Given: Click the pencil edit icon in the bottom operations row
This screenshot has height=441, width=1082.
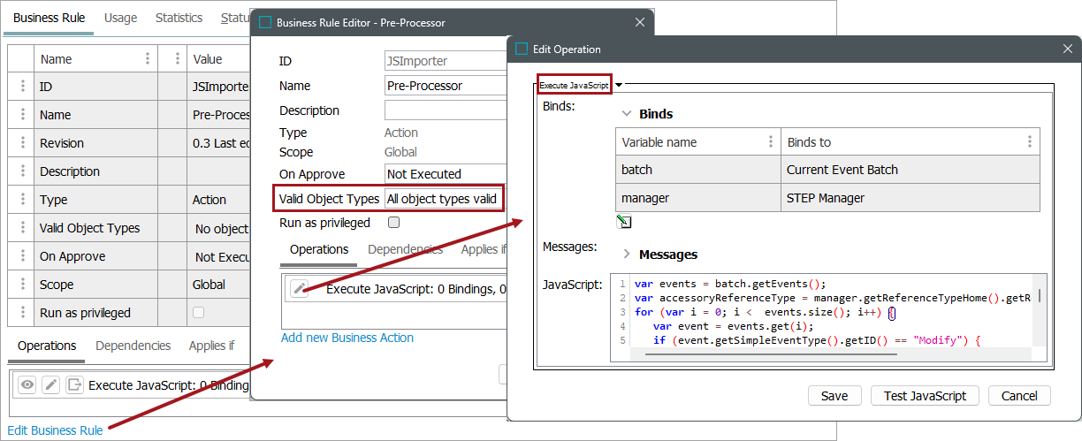Looking at the screenshot, I should pos(51,384).
